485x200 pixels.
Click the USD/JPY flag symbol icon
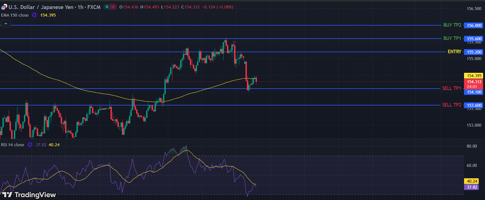pyautogui.click(x=4, y=7)
